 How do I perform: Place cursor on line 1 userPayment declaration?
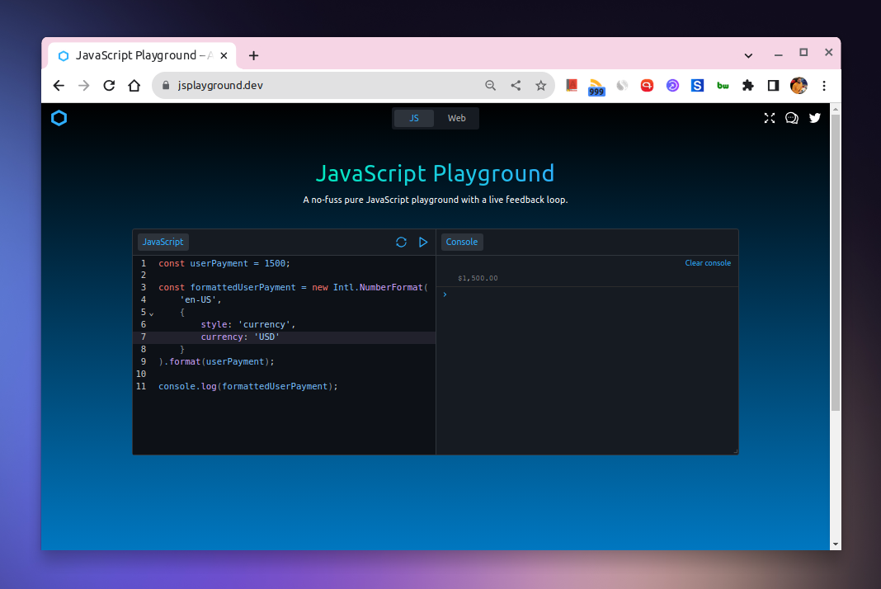tap(224, 264)
